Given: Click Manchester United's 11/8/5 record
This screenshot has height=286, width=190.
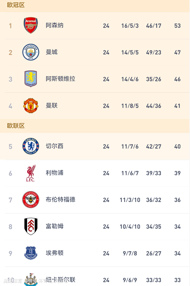Looking at the screenshot, I should [130, 106].
